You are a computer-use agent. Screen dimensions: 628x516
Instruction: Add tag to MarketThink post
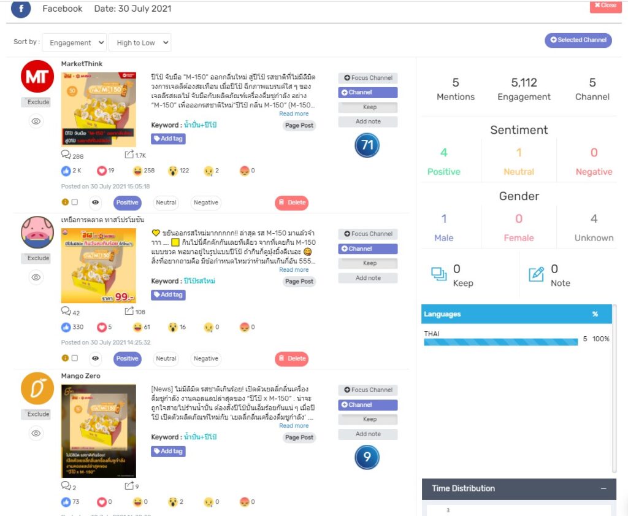168,139
